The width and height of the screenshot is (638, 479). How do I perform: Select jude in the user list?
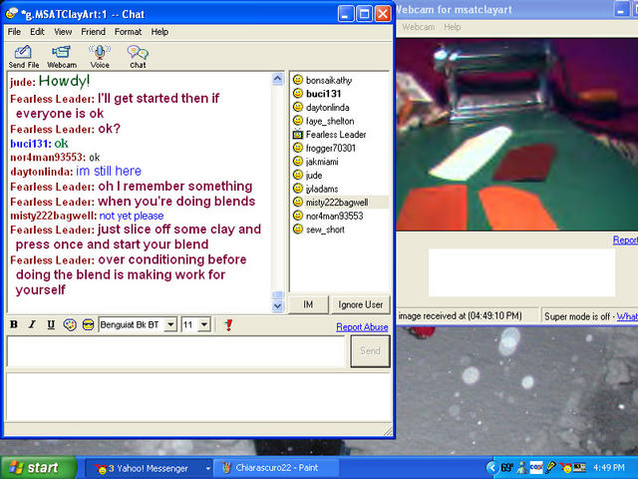pos(314,176)
